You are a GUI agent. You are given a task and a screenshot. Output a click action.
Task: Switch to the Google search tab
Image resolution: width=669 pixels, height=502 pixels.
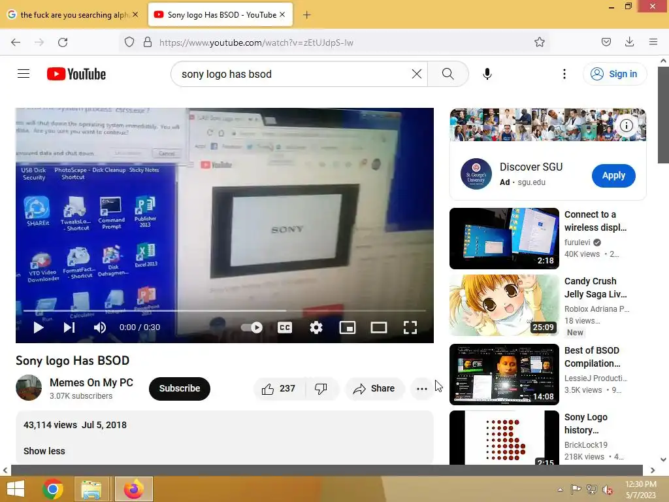(72, 15)
